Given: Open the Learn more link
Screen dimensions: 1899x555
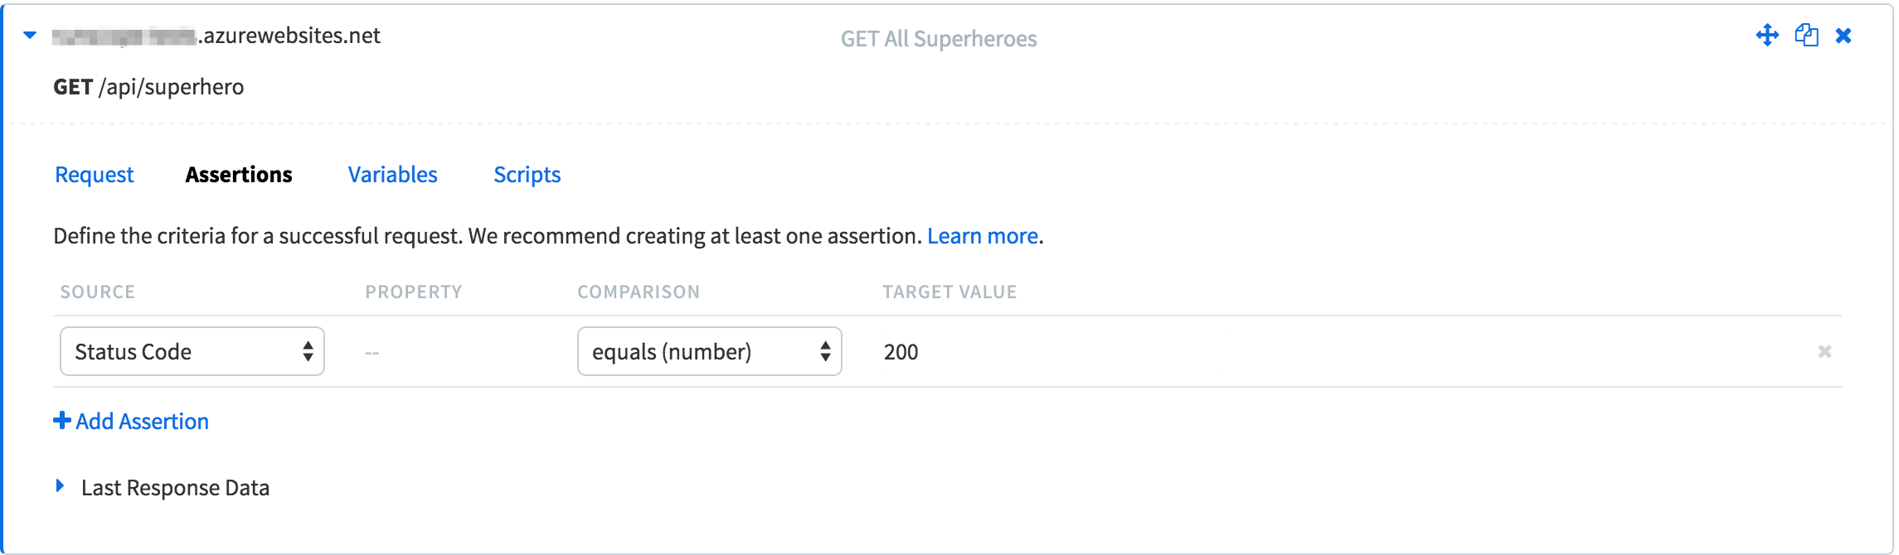Looking at the screenshot, I should coord(983,236).
